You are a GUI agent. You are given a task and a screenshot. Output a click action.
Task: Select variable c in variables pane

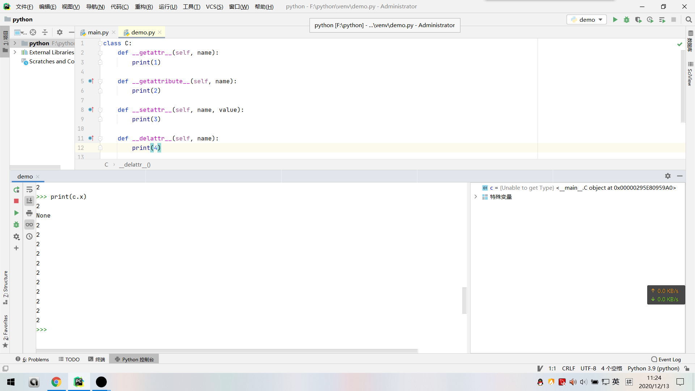[x=579, y=188]
